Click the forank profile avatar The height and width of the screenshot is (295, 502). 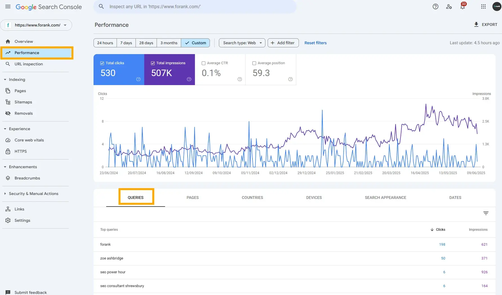point(497,6)
